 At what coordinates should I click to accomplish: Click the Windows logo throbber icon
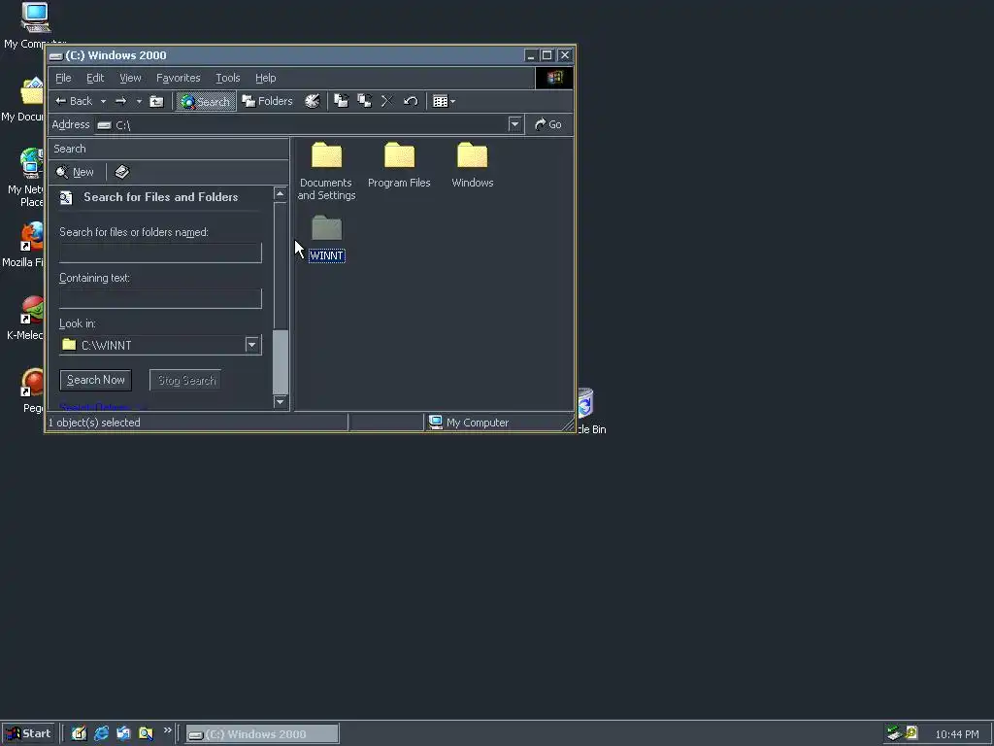click(554, 78)
